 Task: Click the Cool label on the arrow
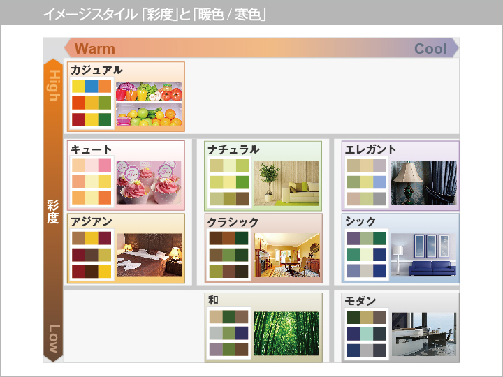pyautogui.click(x=430, y=49)
